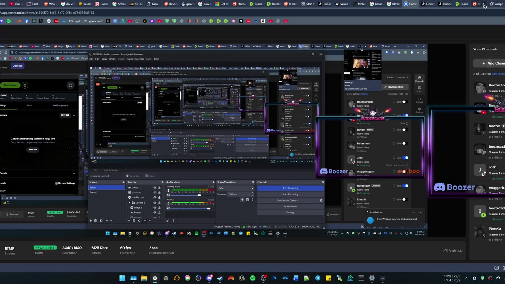
Task: Mute the Desktop Audio speaker icon
Action: [168, 195]
